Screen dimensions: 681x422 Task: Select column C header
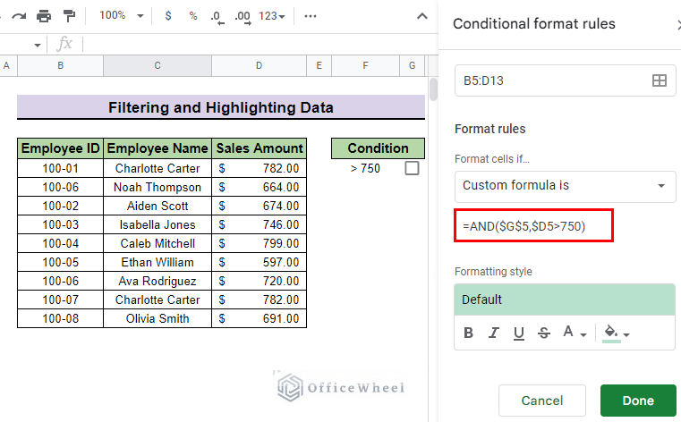point(157,65)
